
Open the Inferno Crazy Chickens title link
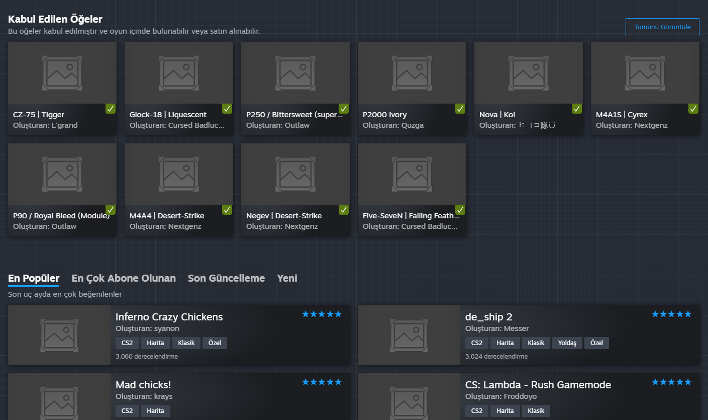[x=169, y=317]
